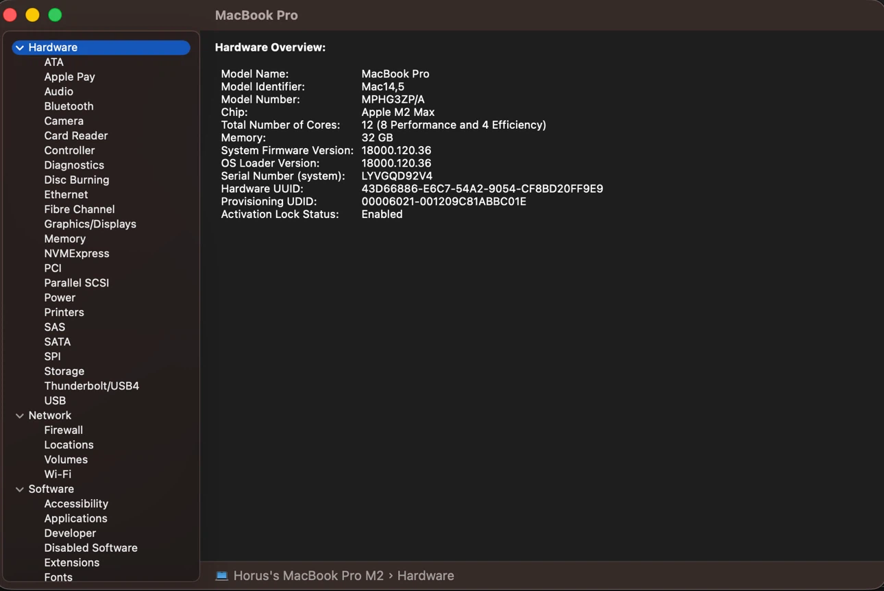Screen dimensions: 884x591
Task: Select Graphics/Displays in the sidebar
Action: tap(90, 224)
